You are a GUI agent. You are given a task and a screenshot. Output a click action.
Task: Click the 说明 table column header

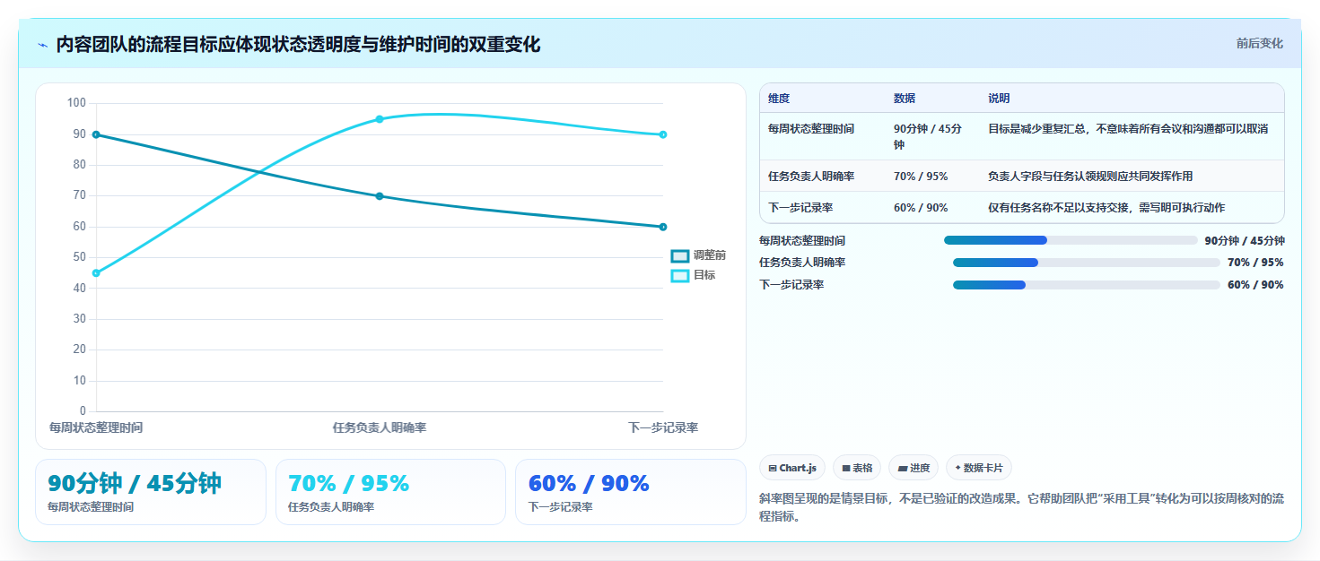[x=999, y=99]
